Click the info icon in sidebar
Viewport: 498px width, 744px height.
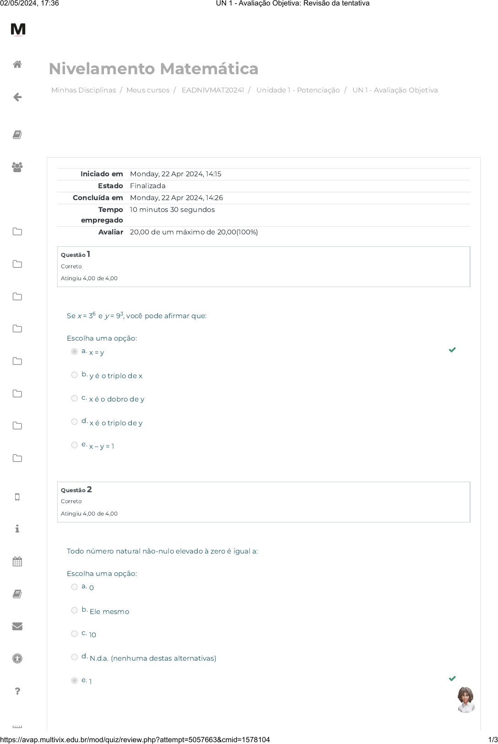[x=17, y=529]
